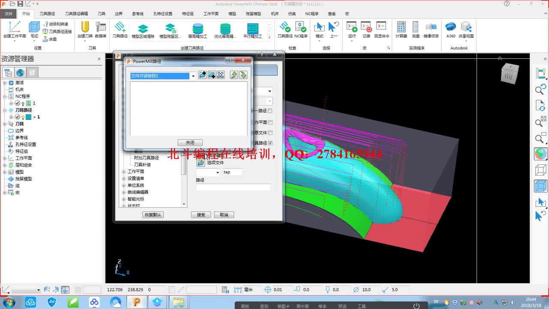The height and width of the screenshot is (309, 549).
Task: Click the 创建刀具 icon
Action: point(85,30)
